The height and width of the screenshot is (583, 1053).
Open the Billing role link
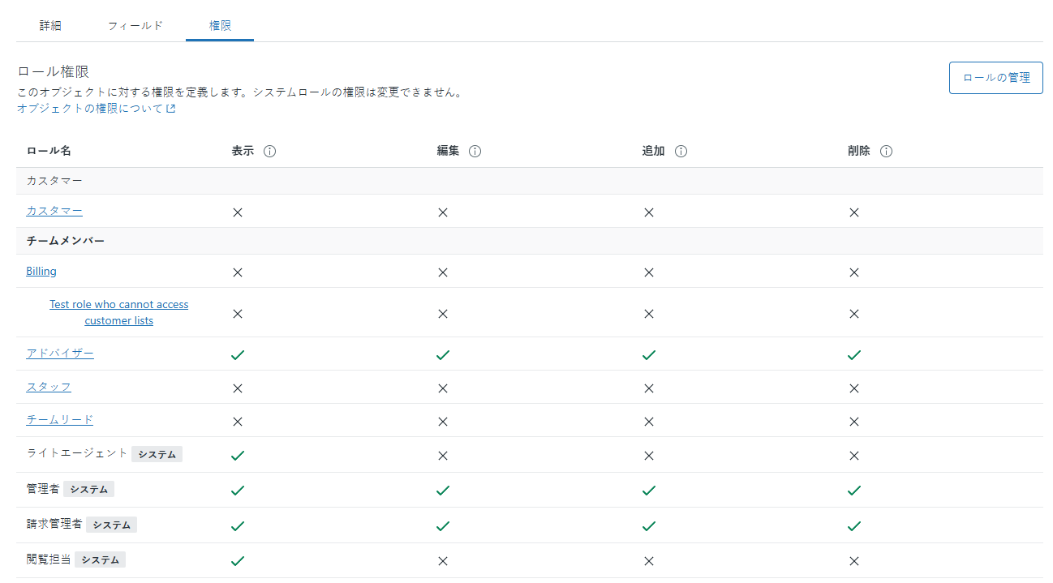pyautogui.click(x=41, y=272)
